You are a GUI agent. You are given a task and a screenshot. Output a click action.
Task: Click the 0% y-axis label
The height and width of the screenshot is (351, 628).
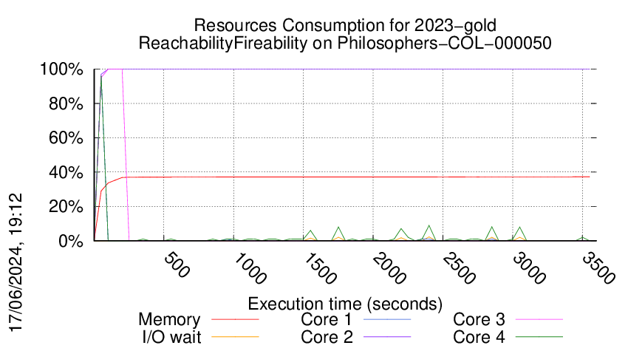(x=71, y=241)
